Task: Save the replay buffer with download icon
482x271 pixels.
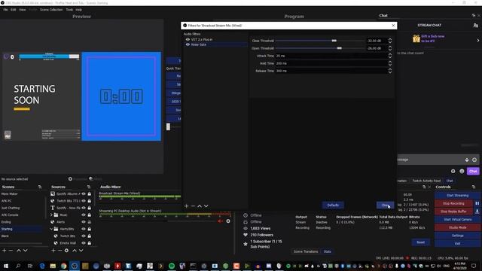Action: 477,212
